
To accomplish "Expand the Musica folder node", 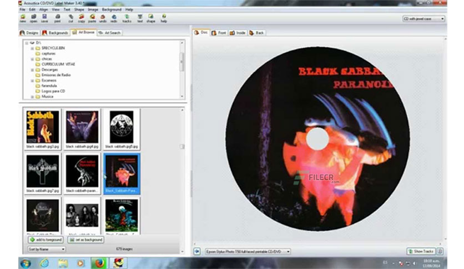I will coord(32,97).
